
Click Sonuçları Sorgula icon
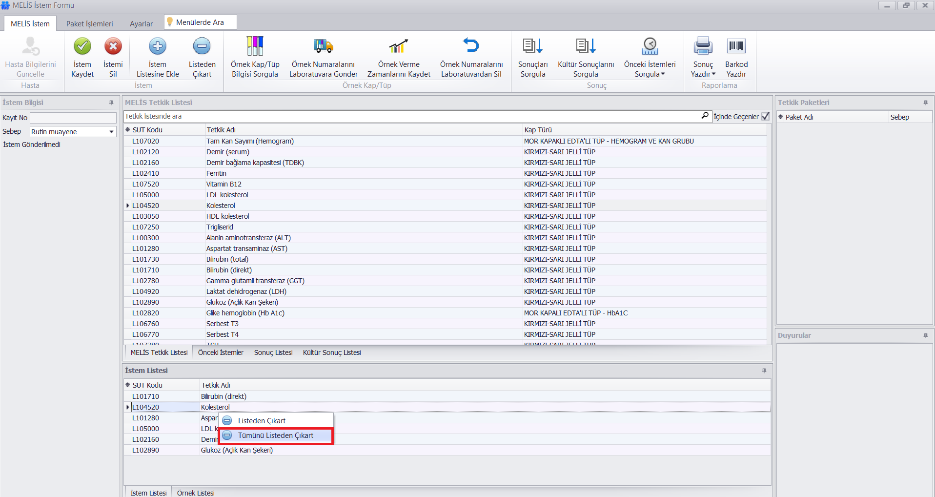tap(532, 46)
